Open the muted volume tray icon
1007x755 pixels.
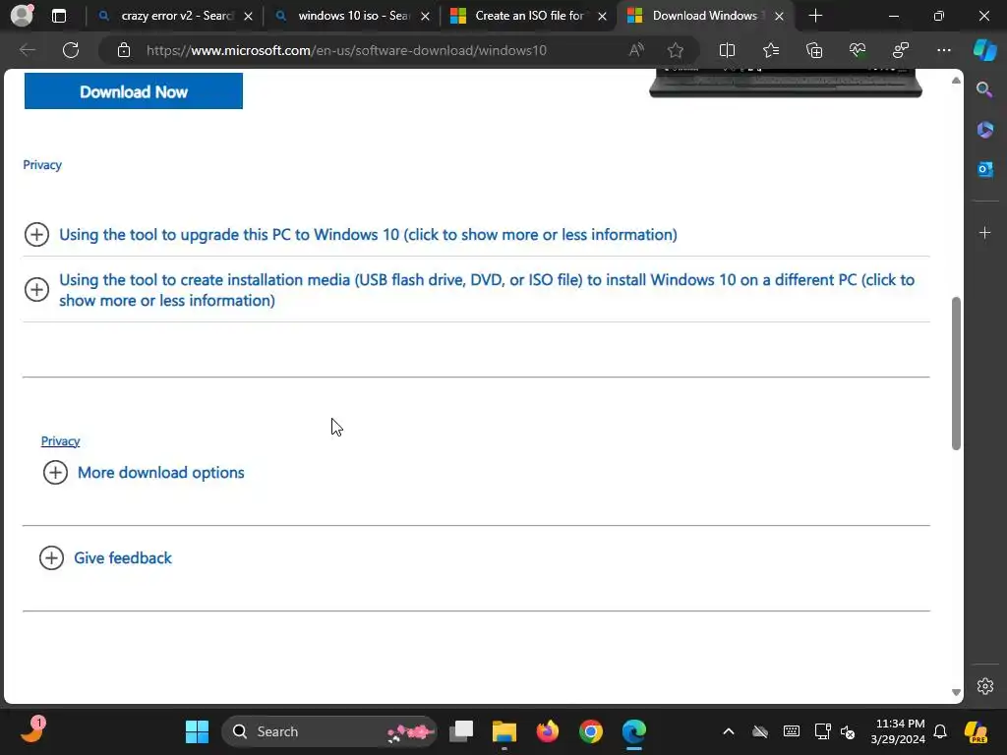(x=848, y=731)
